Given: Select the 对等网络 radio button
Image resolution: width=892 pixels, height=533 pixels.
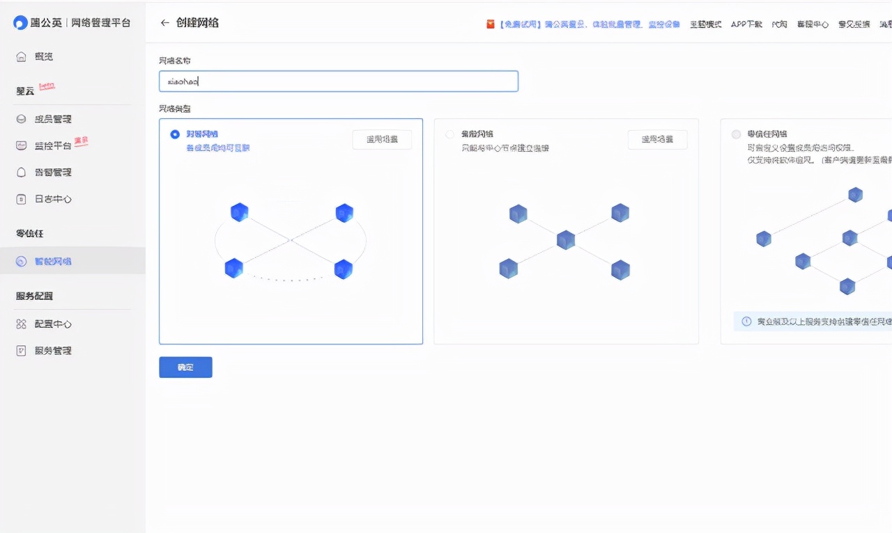Looking at the screenshot, I should (x=175, y=134).
